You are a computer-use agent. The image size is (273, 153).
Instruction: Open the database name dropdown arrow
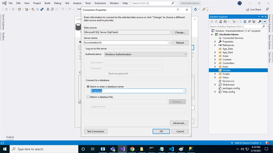(x=184, y=91)
